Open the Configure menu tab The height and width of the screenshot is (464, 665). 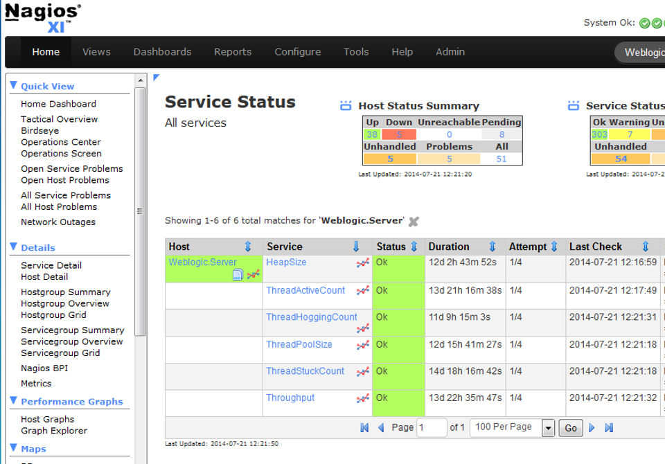pyautogui.click(x=298, y=52)
